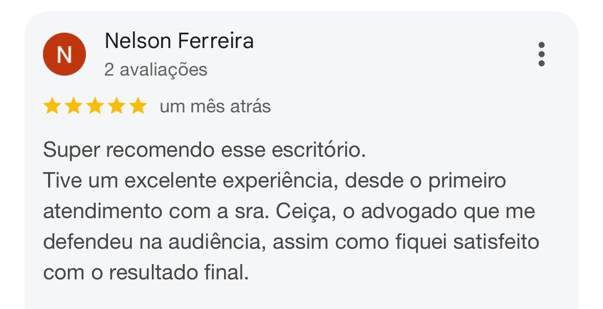Click the final line "com o resultado final."
Image resolution: width=603 pixels, height=309 pixels.
(146, 272)
